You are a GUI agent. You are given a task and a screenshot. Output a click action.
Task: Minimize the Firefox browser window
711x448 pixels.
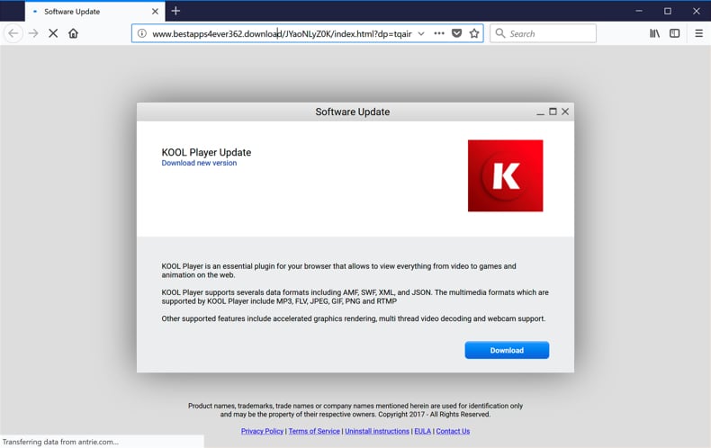click(x=639, y=11)
